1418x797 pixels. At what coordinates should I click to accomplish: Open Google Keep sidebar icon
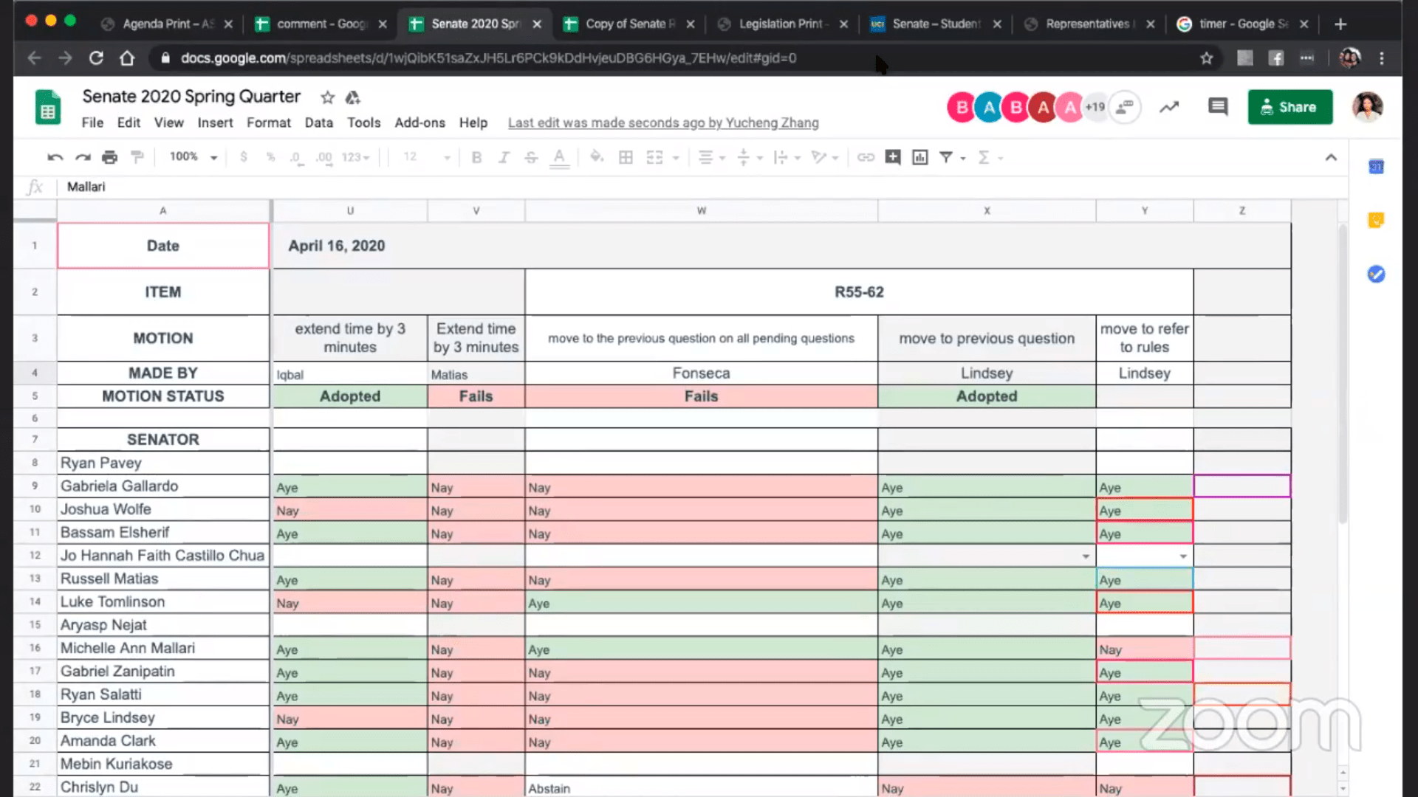[1375, 220]
